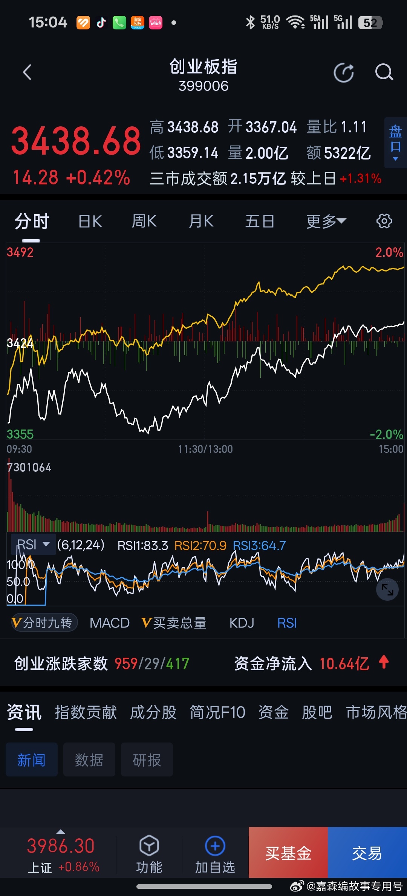Open the 更多 chart period dropdown
Viewport: 407px width, 896px height.
pyautogui.click(x=326, y=221)
